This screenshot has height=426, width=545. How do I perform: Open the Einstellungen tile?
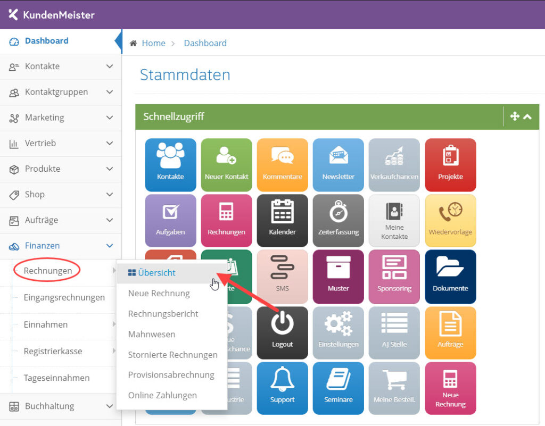(338, 332)
